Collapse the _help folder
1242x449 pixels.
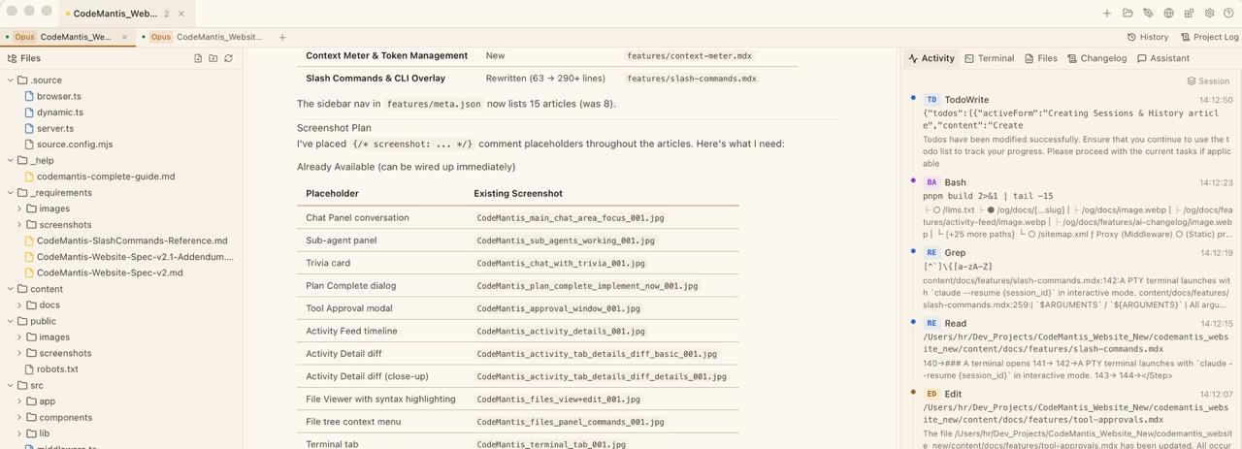tap(10, 161)
